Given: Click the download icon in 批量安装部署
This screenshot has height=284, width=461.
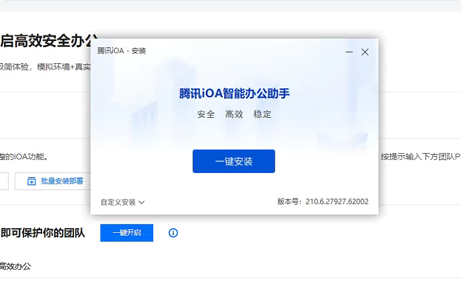Looking at the screenshot, I should coord(31,181).
